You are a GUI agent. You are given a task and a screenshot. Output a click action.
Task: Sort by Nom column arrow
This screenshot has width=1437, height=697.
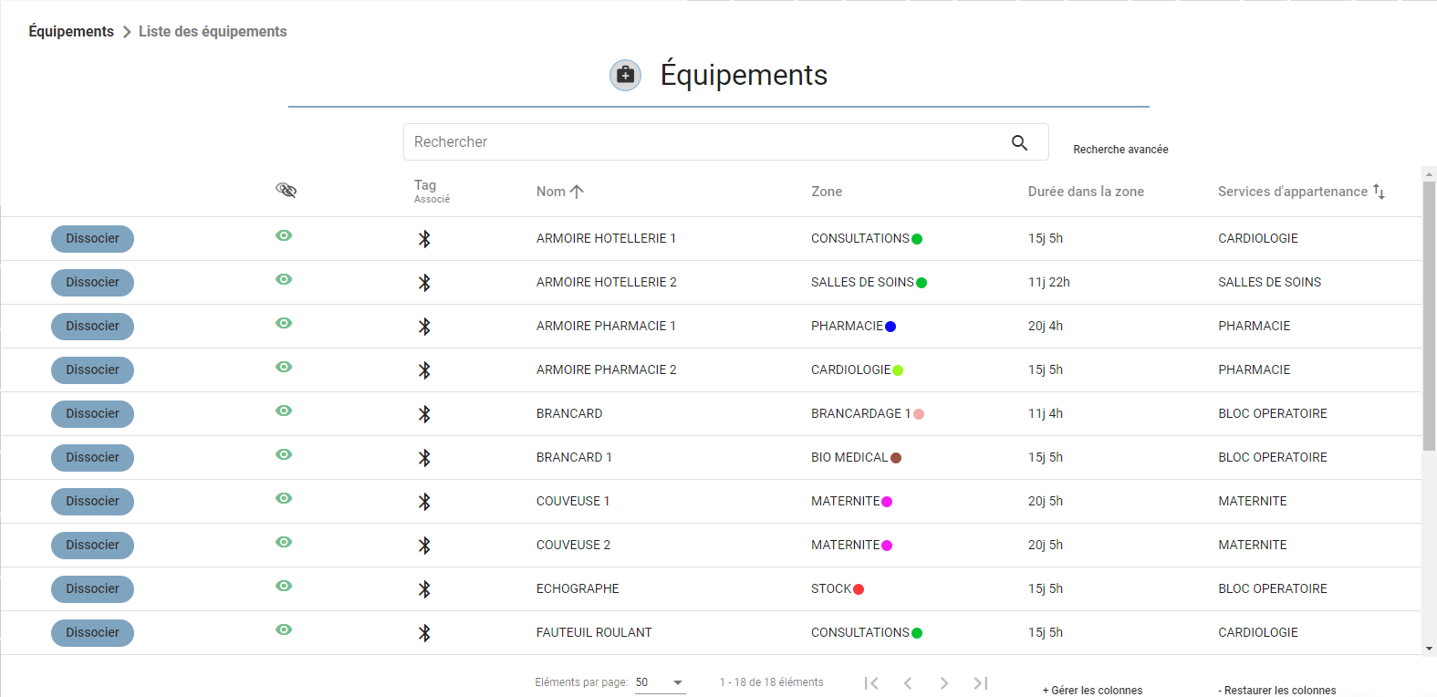(577, 192)
